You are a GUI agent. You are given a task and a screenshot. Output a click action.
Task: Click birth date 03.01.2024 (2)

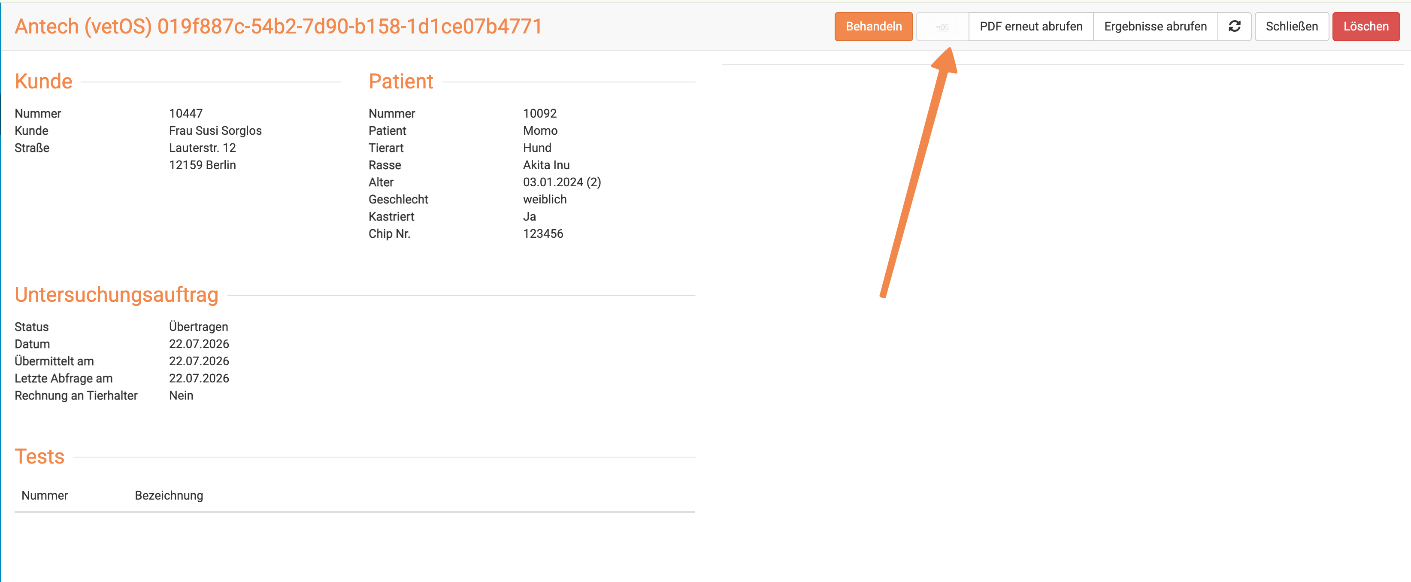point(562,182)
